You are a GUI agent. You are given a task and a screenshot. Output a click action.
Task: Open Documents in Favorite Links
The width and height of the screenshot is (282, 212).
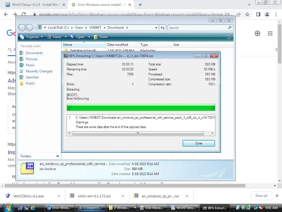pyautogui.click(x=34, y=53)
